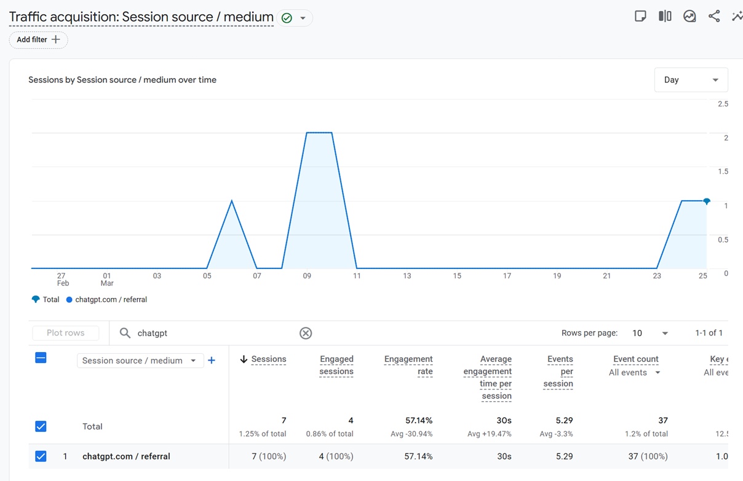Click the Add filter button
The image size is (743, 481).
pyautogui.click(x=38, y=39)
